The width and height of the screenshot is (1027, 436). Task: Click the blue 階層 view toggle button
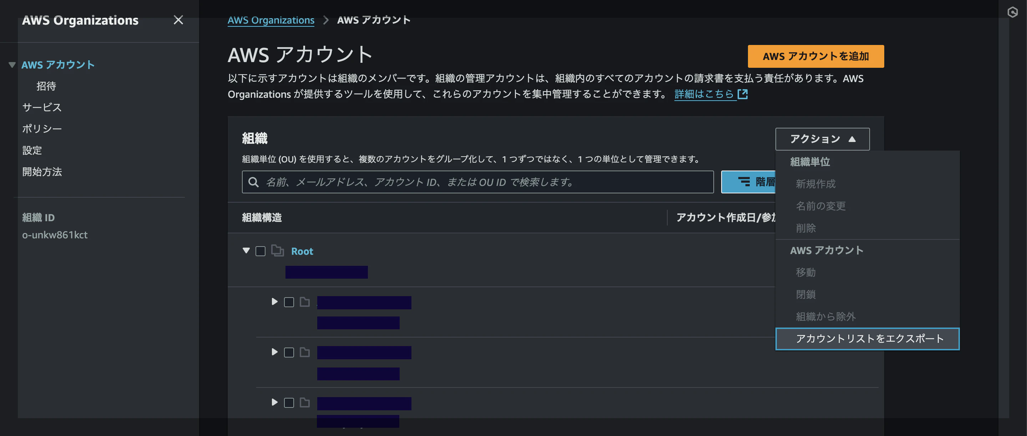coord(749,182)
